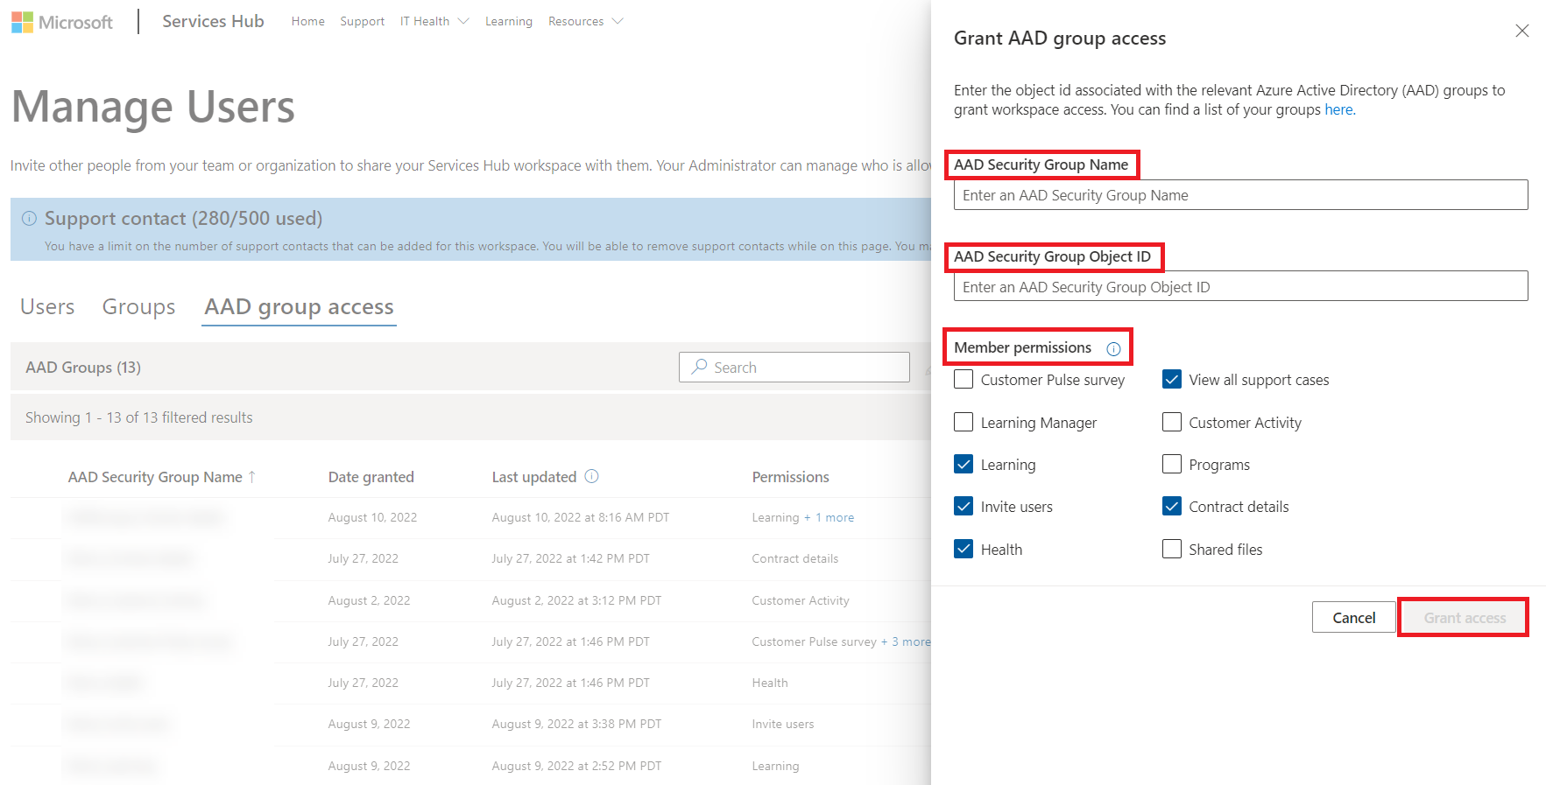Click the Grant access button

(1464, 617)
